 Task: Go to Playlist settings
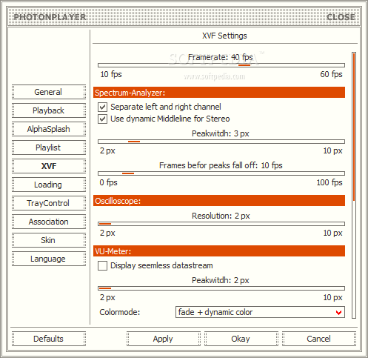tap(49, 147)
